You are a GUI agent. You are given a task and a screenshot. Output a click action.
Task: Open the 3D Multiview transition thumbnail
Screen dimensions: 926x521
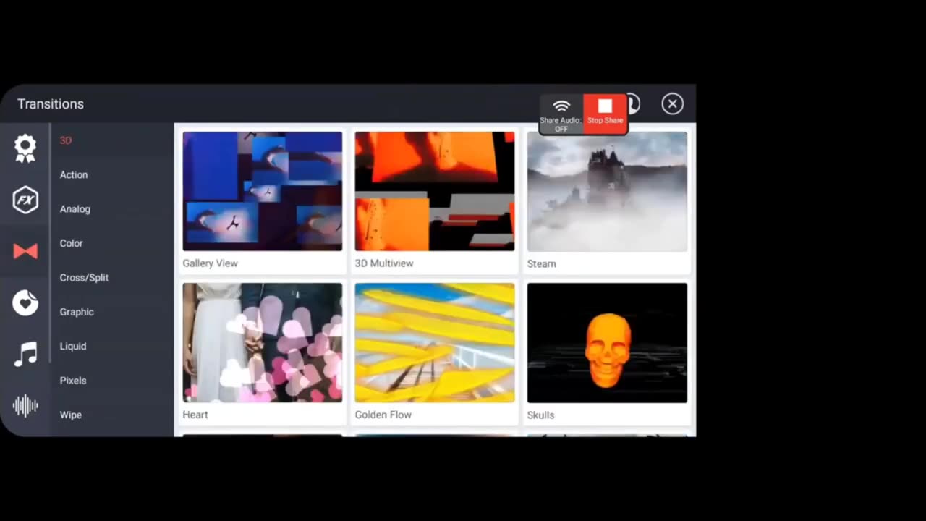(435, 191)
